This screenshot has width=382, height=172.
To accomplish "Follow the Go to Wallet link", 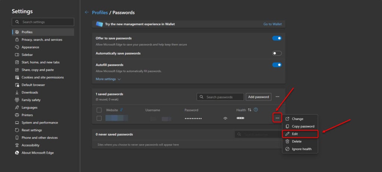I will coord(272,24).
